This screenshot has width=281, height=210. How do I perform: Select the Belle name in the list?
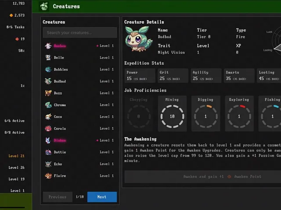[x=59, y=58]
